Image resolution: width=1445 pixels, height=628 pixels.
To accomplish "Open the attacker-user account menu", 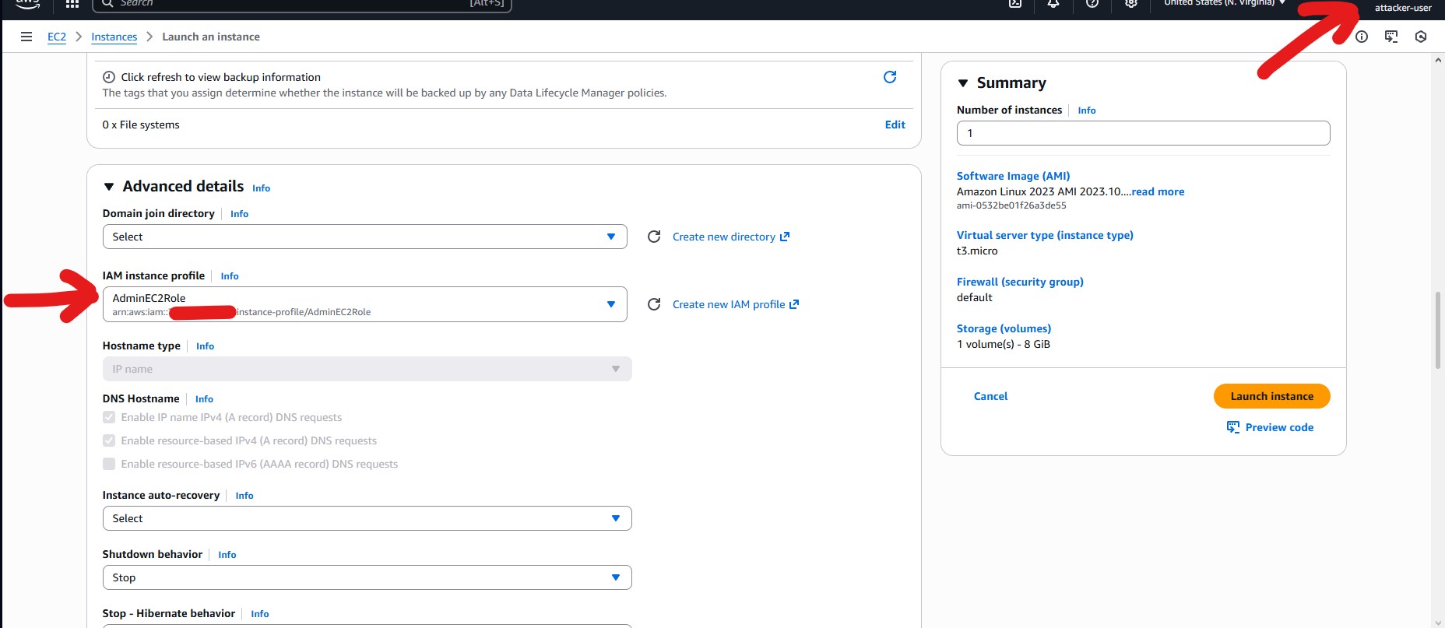I will tap(1403, 8).
